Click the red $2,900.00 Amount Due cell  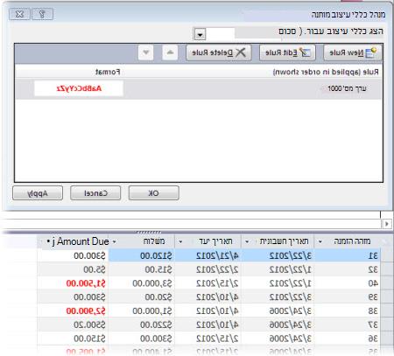[74, 311]
